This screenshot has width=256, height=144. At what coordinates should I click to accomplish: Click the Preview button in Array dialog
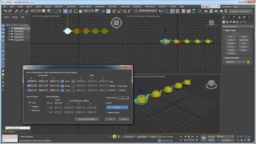tap(117, 107)
